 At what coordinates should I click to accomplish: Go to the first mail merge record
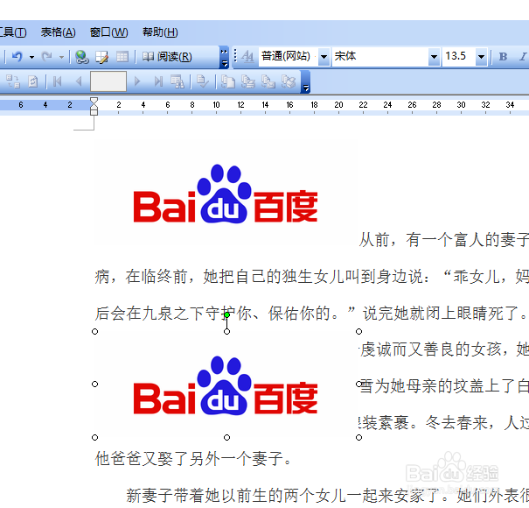tap(58, 81)
